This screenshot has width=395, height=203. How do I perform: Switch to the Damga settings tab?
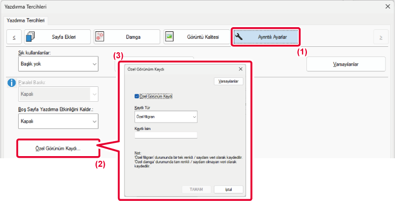coord(127,37)
